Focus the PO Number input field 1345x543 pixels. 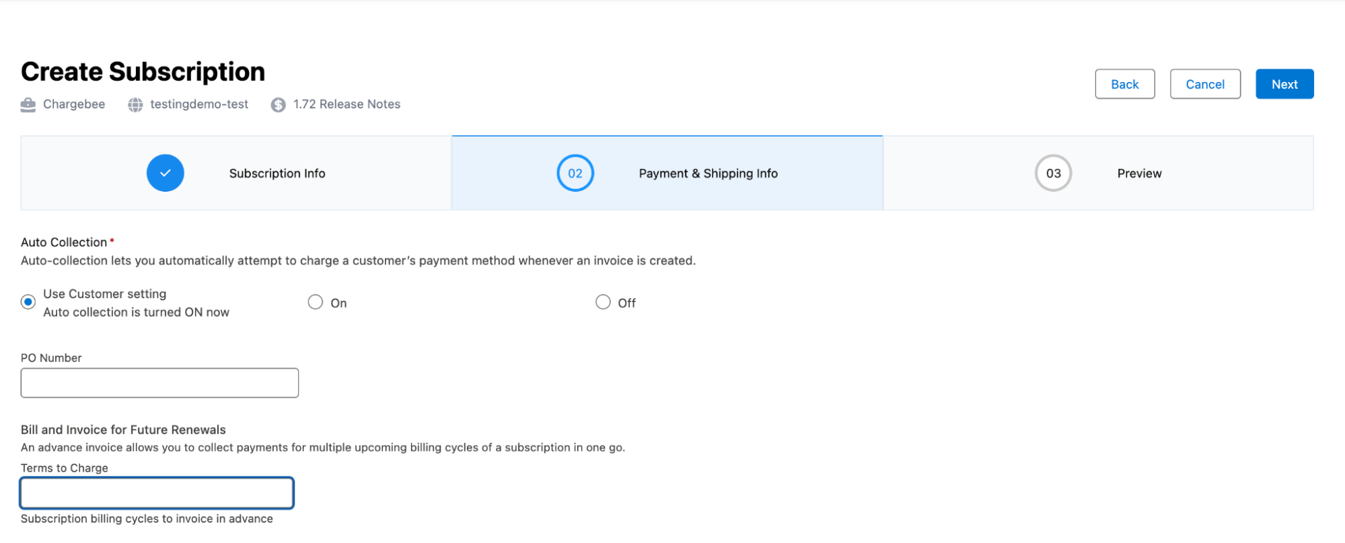coord(159,383)
